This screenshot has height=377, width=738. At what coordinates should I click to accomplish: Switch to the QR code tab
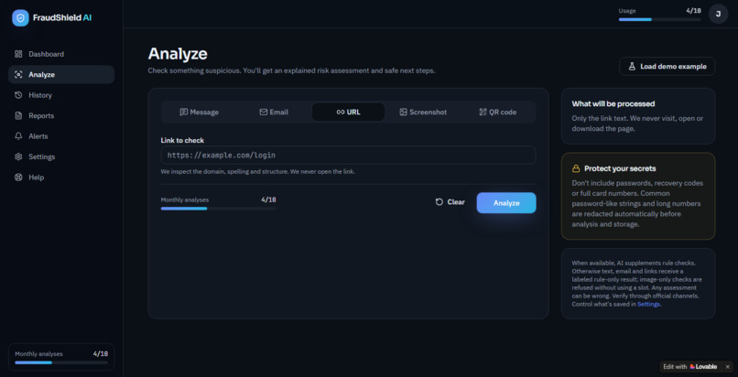tap(497, 113)
